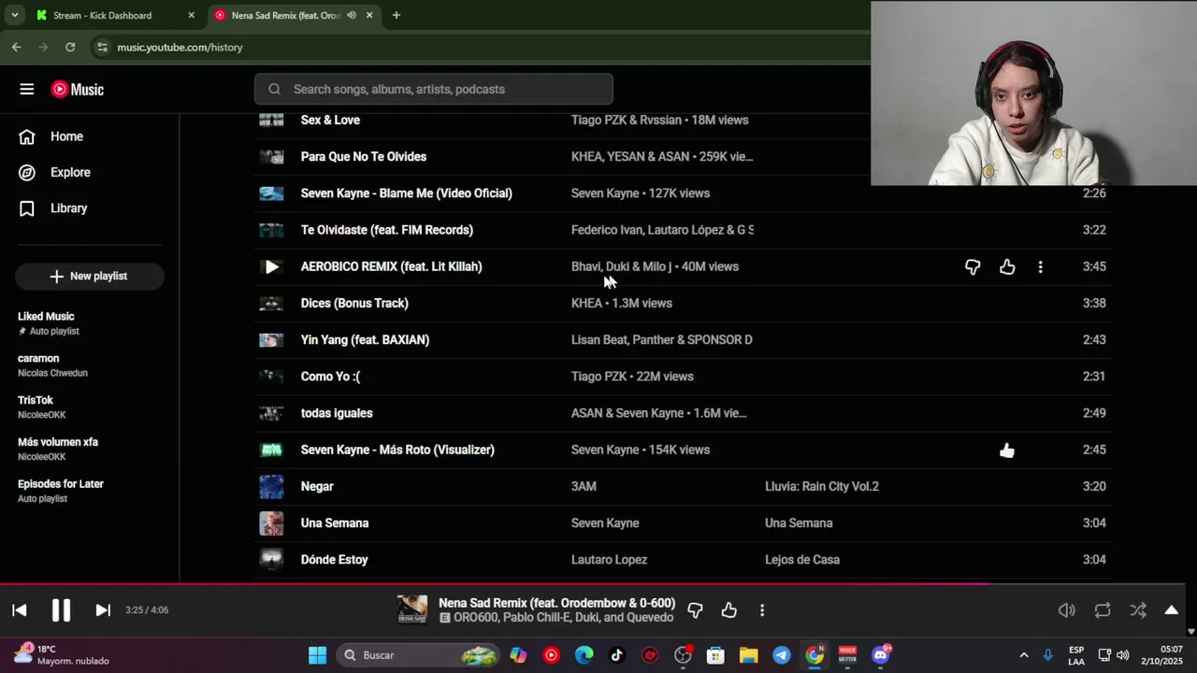The width and height of the screenshot is (1197, 673).
Task: Skip to previous track
Action: (20, 610)
